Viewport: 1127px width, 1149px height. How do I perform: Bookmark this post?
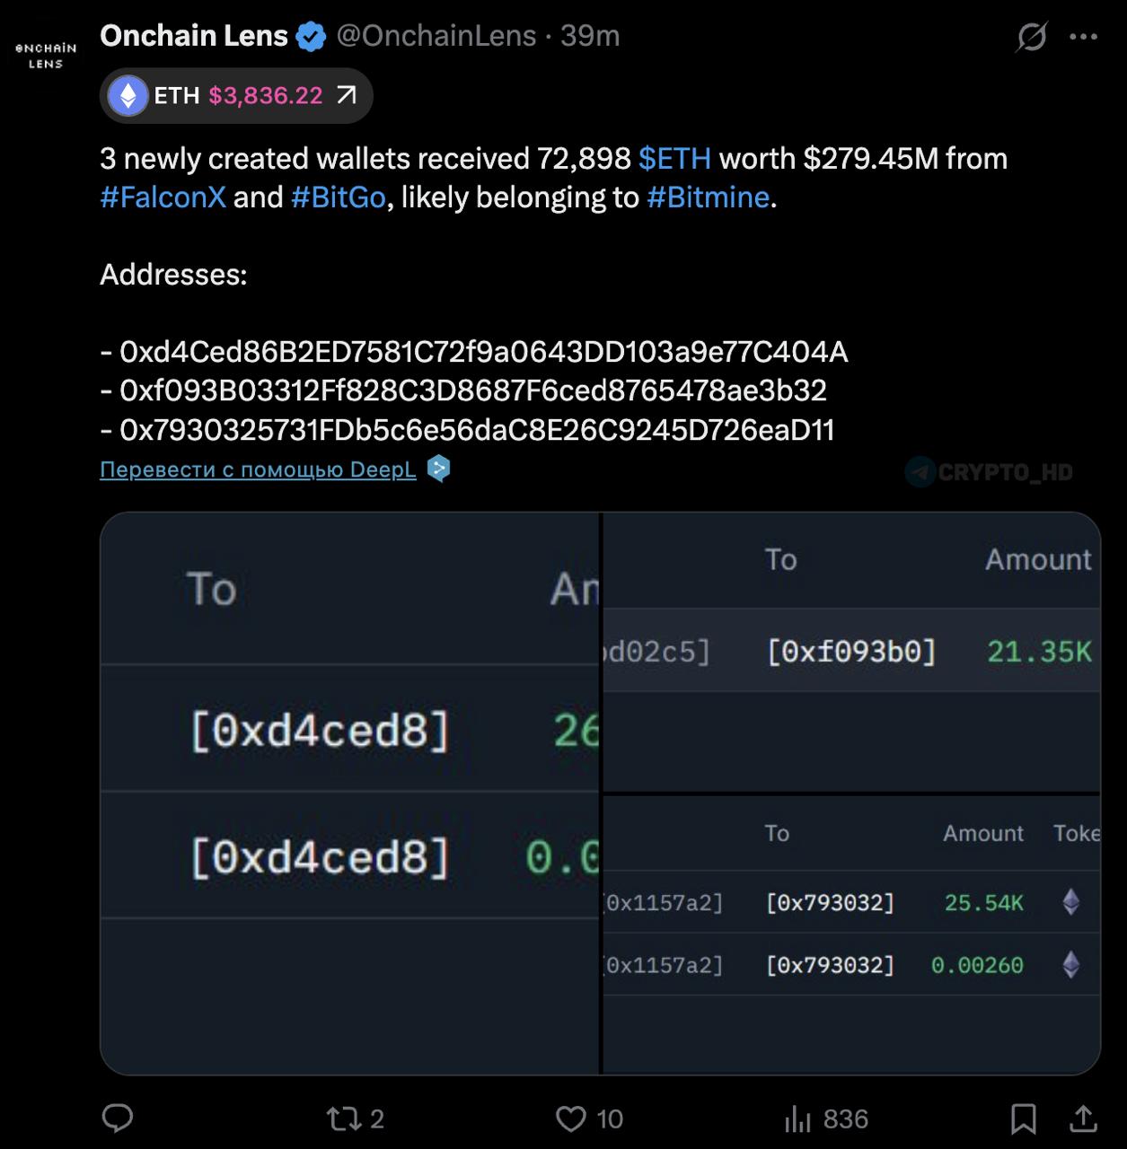[1023, 1118]
